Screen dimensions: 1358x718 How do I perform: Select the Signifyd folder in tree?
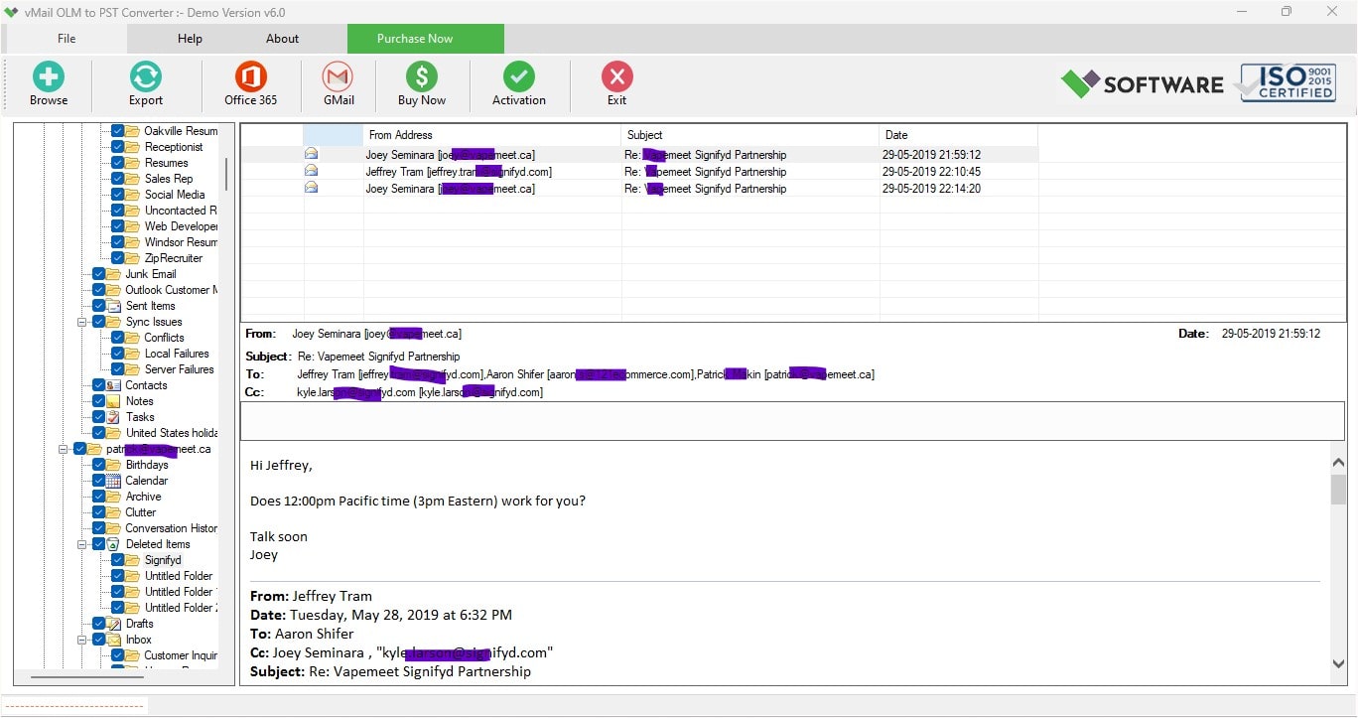pyautogui.click(x=163, y=560)
